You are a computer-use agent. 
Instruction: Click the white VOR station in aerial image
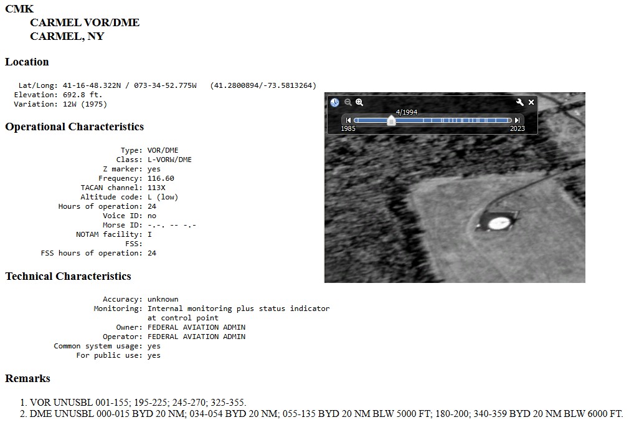point(498,223)
